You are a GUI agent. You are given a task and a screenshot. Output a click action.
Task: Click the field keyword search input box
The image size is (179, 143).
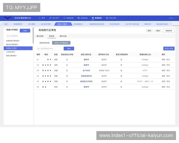pyautogui.click(x=49, y=49)
